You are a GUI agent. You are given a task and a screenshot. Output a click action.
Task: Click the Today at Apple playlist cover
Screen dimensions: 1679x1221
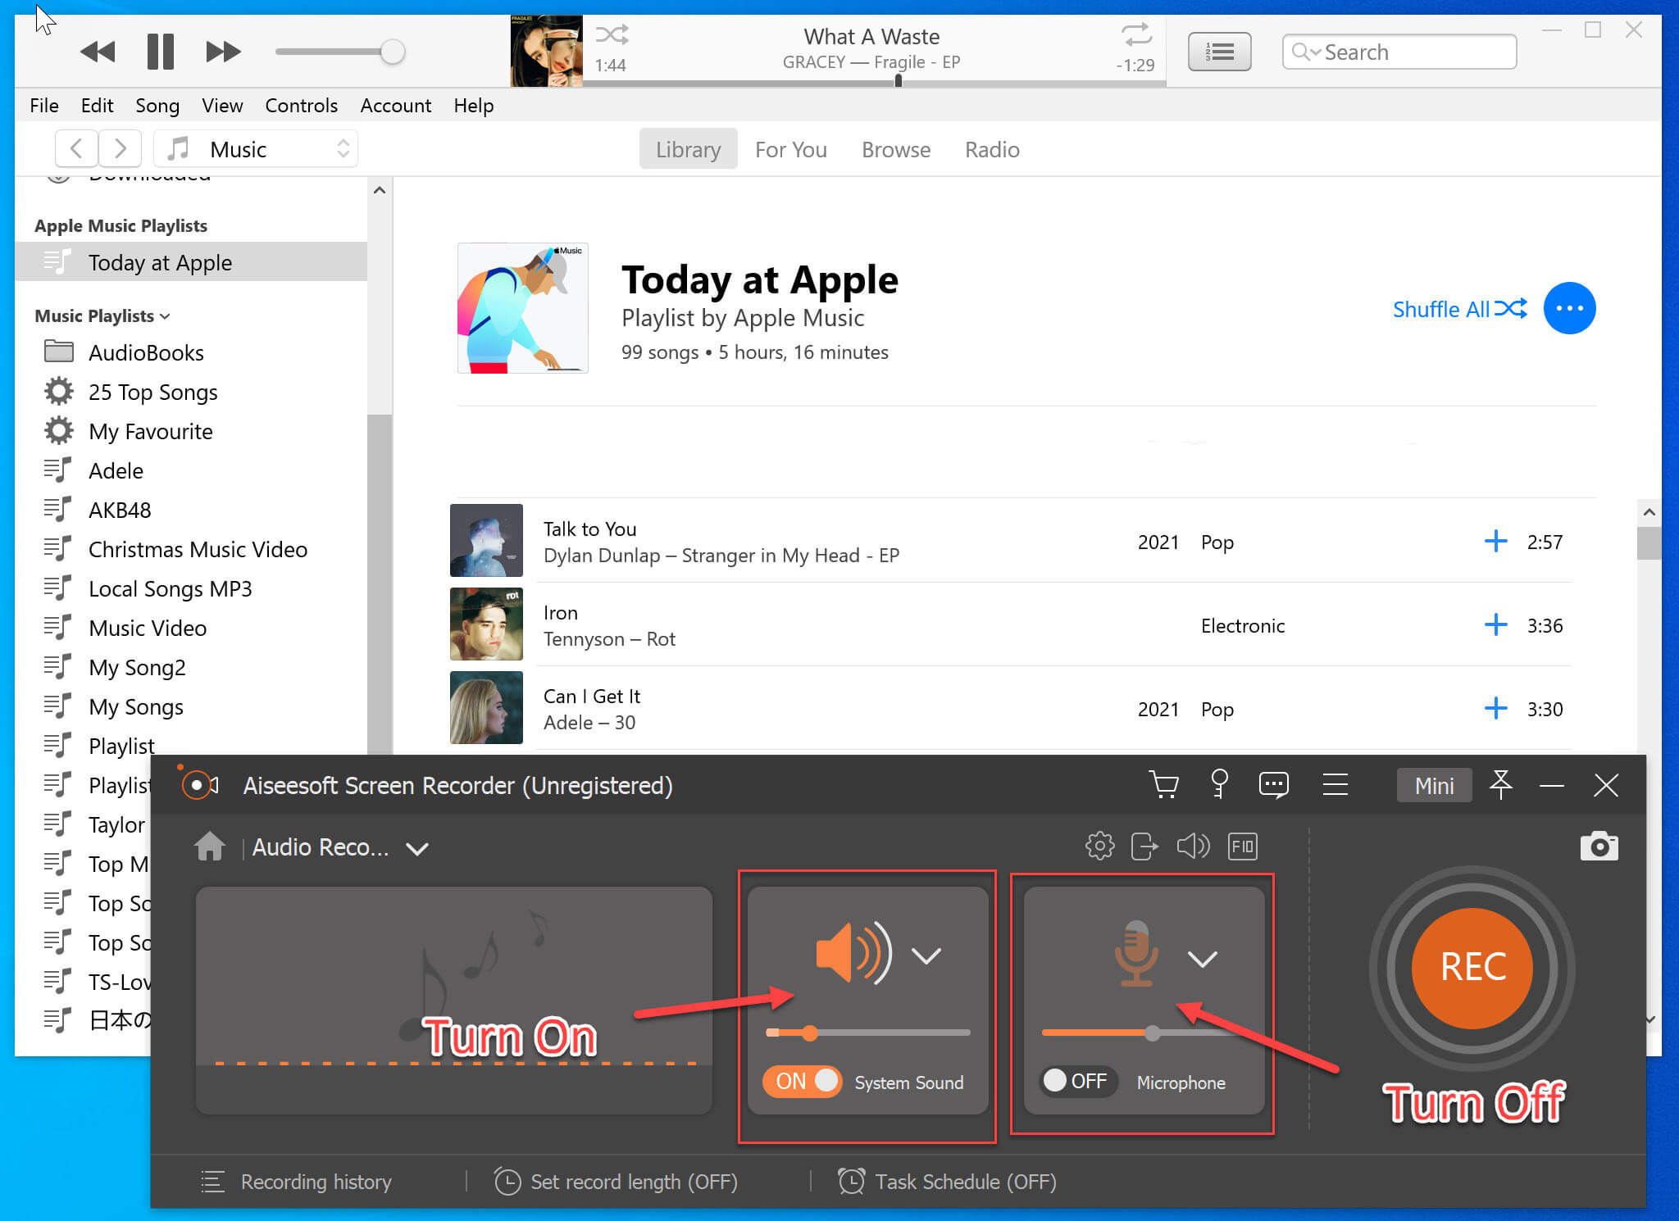pos(522,308)
